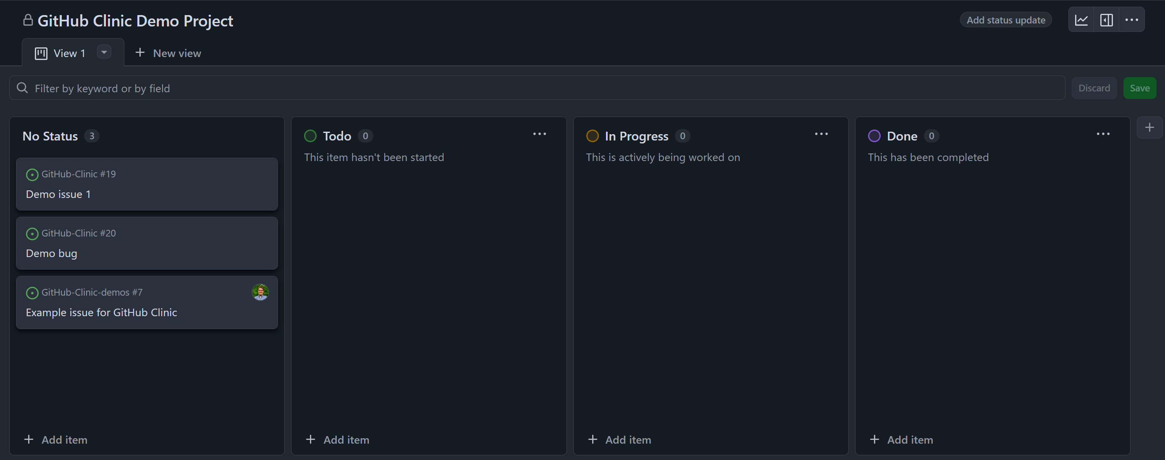Viewport: 1165px width, 460px height.
Task: Create a New view tab
Action: point(168,53)
